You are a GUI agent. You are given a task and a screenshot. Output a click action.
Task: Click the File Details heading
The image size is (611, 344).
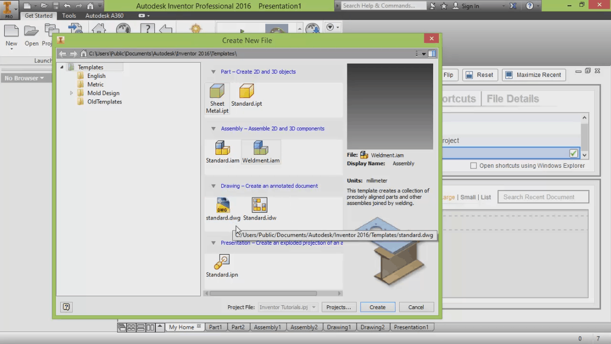(513, 99)
